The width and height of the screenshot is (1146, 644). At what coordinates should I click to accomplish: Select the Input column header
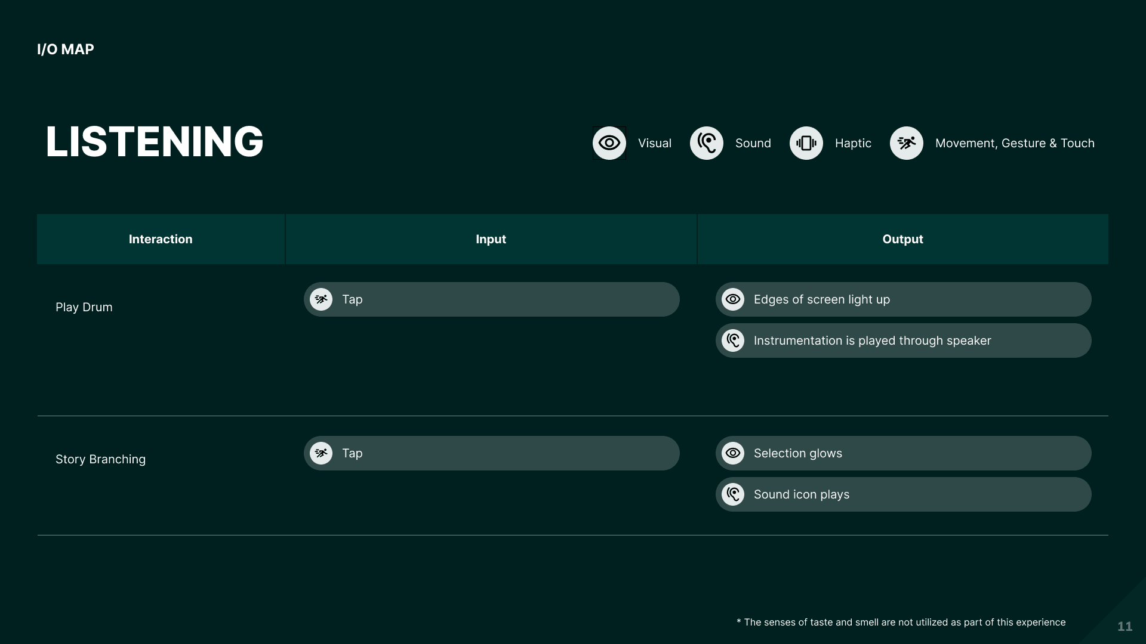(491, 239)
